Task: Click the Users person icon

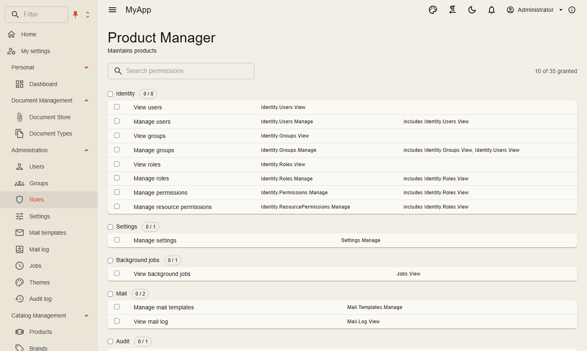Action: [20, 167]
